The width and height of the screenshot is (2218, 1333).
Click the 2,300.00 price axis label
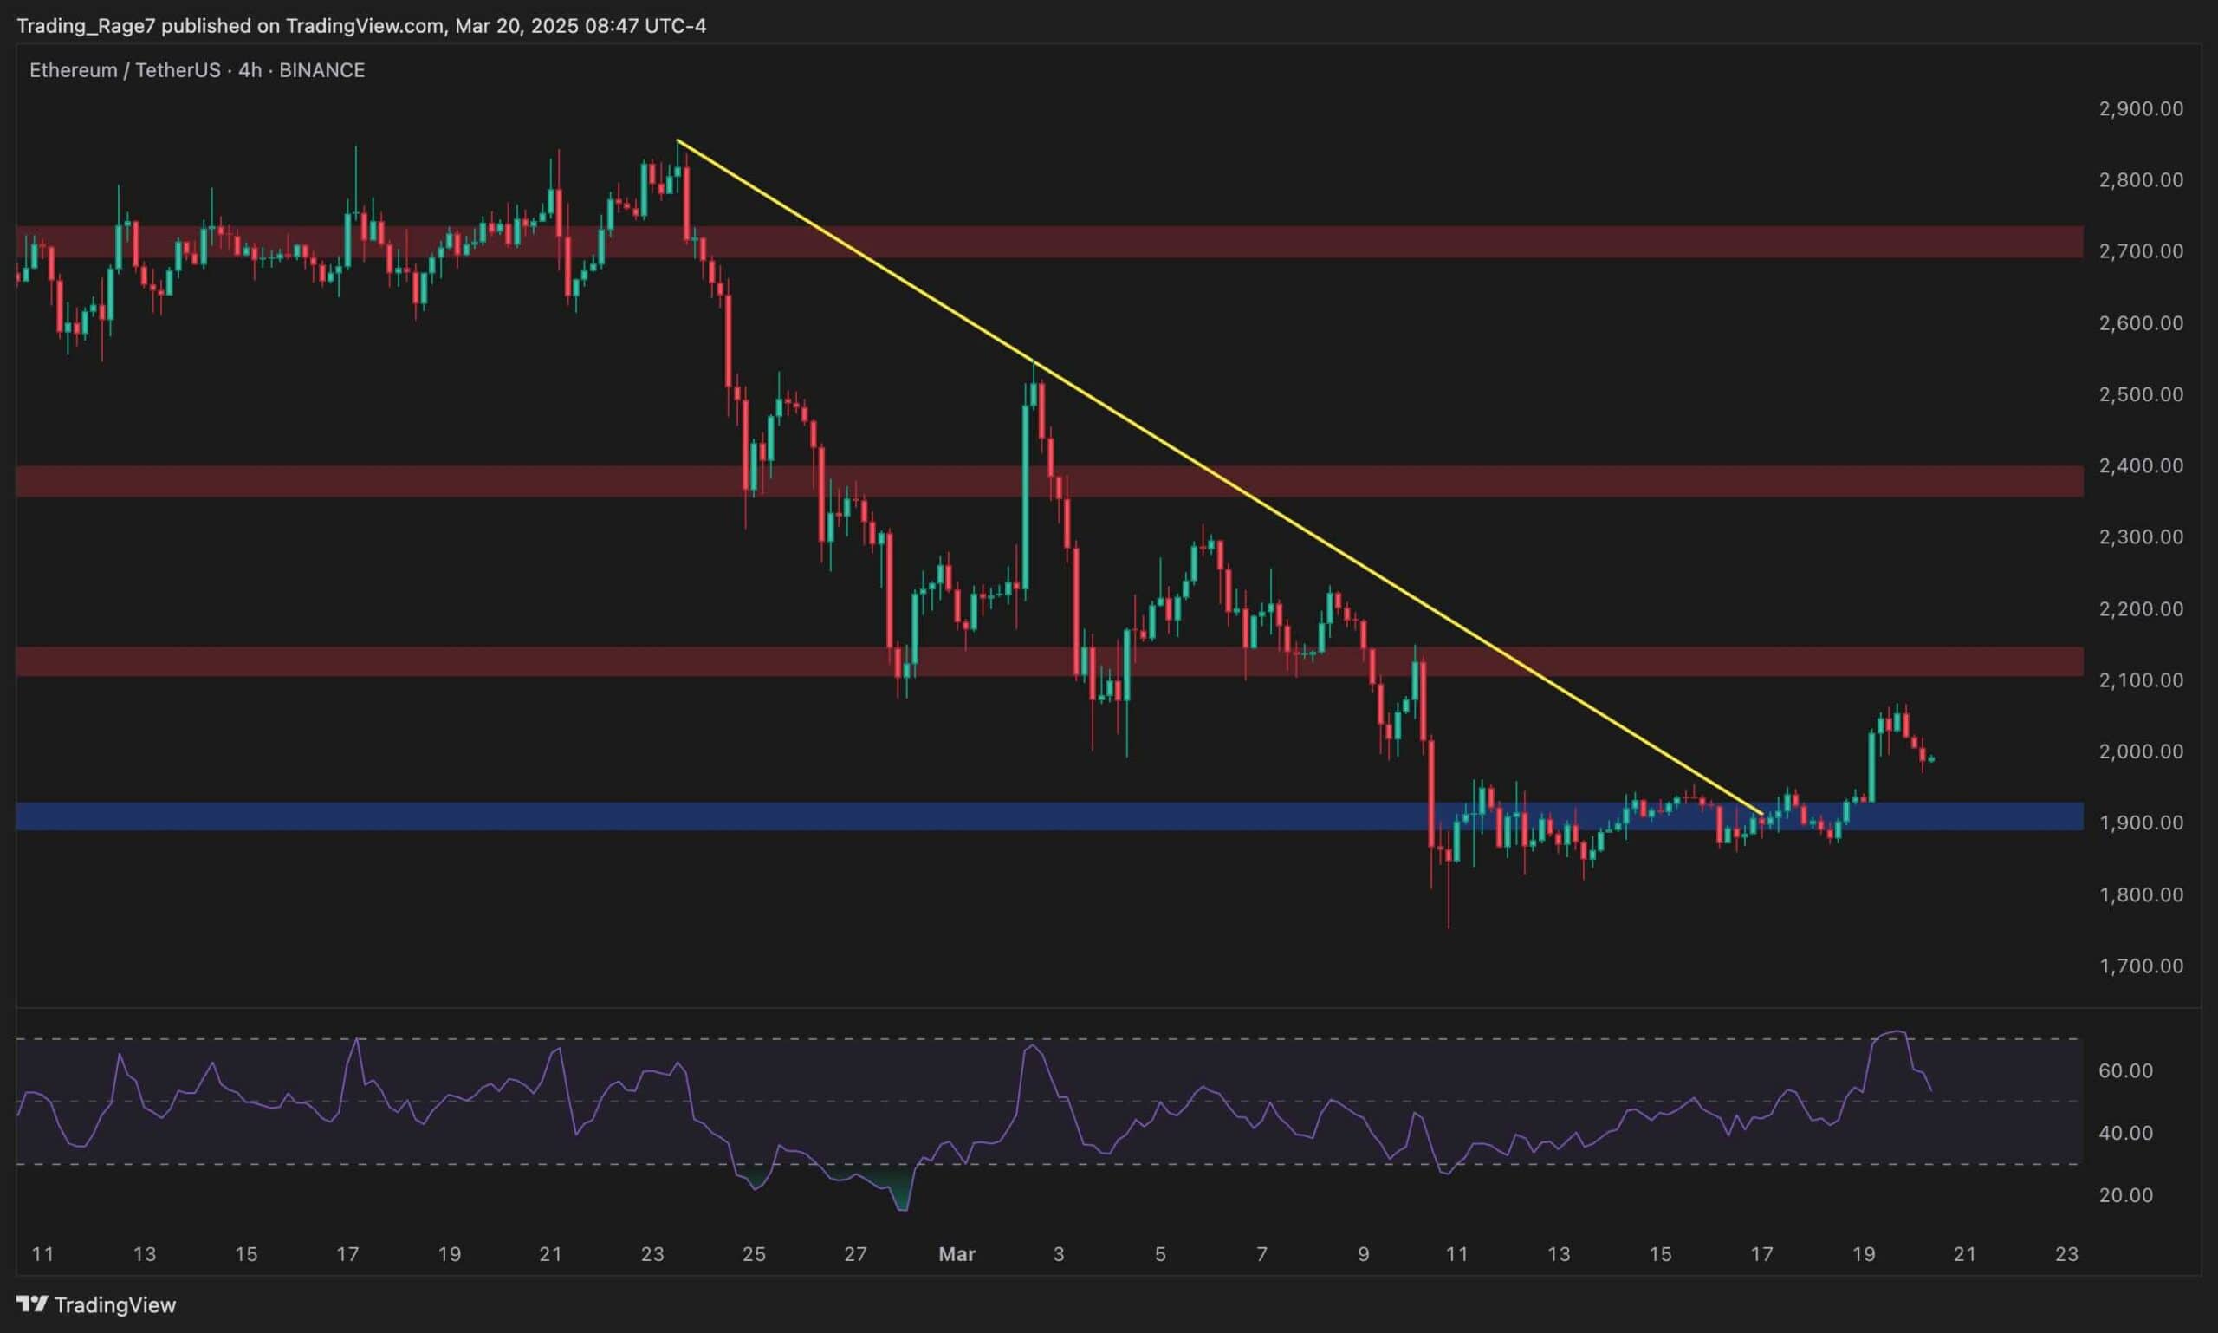pyautogui.click(x=2141, y=536)
